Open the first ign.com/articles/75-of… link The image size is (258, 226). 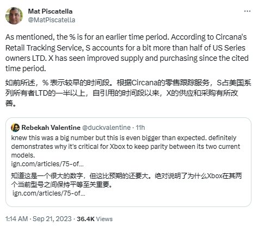click(x=47, y=164)
